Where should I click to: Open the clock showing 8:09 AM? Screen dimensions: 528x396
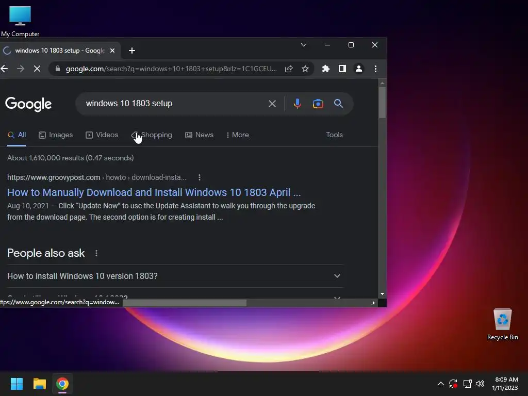[x=505, y=384]
